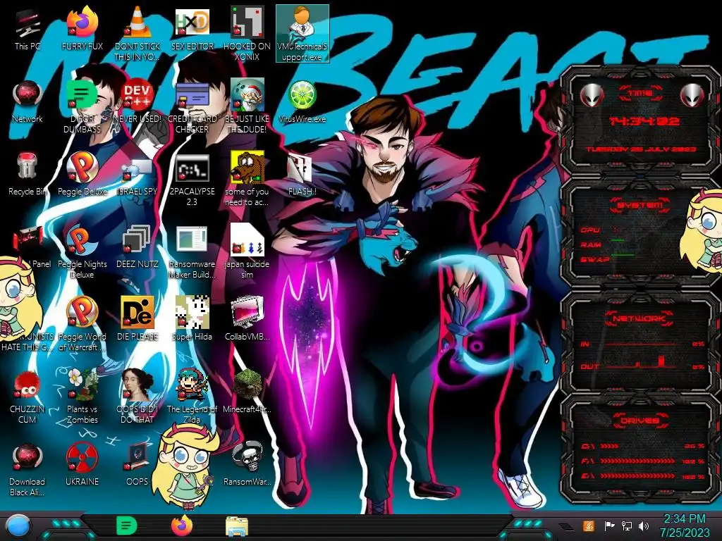
Task: Open the VLC cone desktop shortcut
Action: (137, 35)
